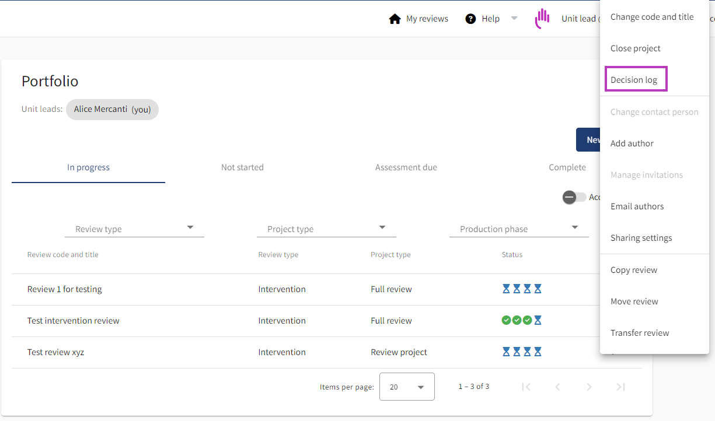
Task: Go to the next page arrow
Action: tap(589, 387)
